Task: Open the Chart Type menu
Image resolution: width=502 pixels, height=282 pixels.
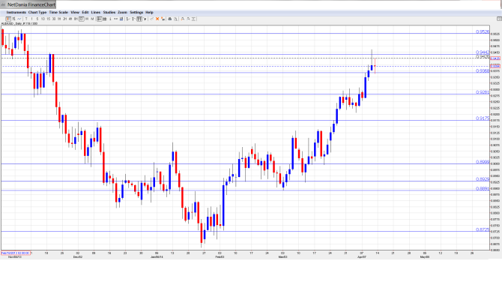Action: 37,12
